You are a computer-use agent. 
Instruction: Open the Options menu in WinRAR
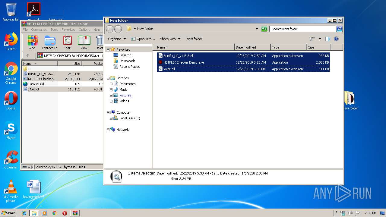[x=84, y=30]
